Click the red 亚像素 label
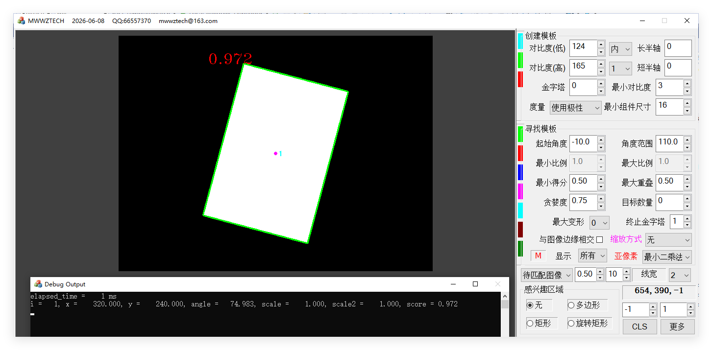This screenshot has width=712, height=350. [626, 257]
